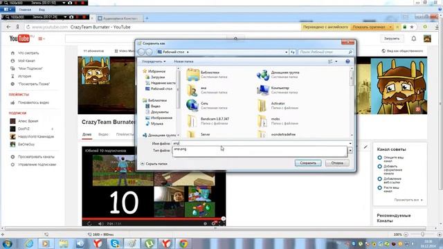Expand the 'Показать оригинал' arrow menu
Screen dimensions: 443x249
click(390, 27)
